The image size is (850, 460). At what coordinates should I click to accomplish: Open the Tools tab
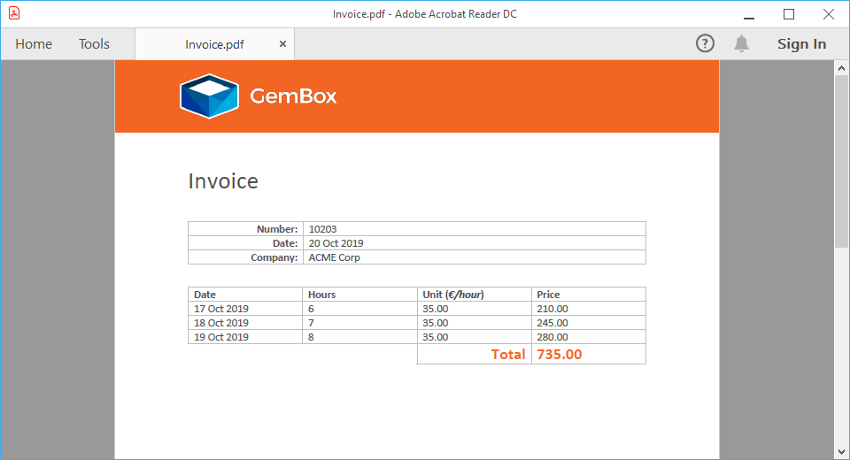(94, 44)
